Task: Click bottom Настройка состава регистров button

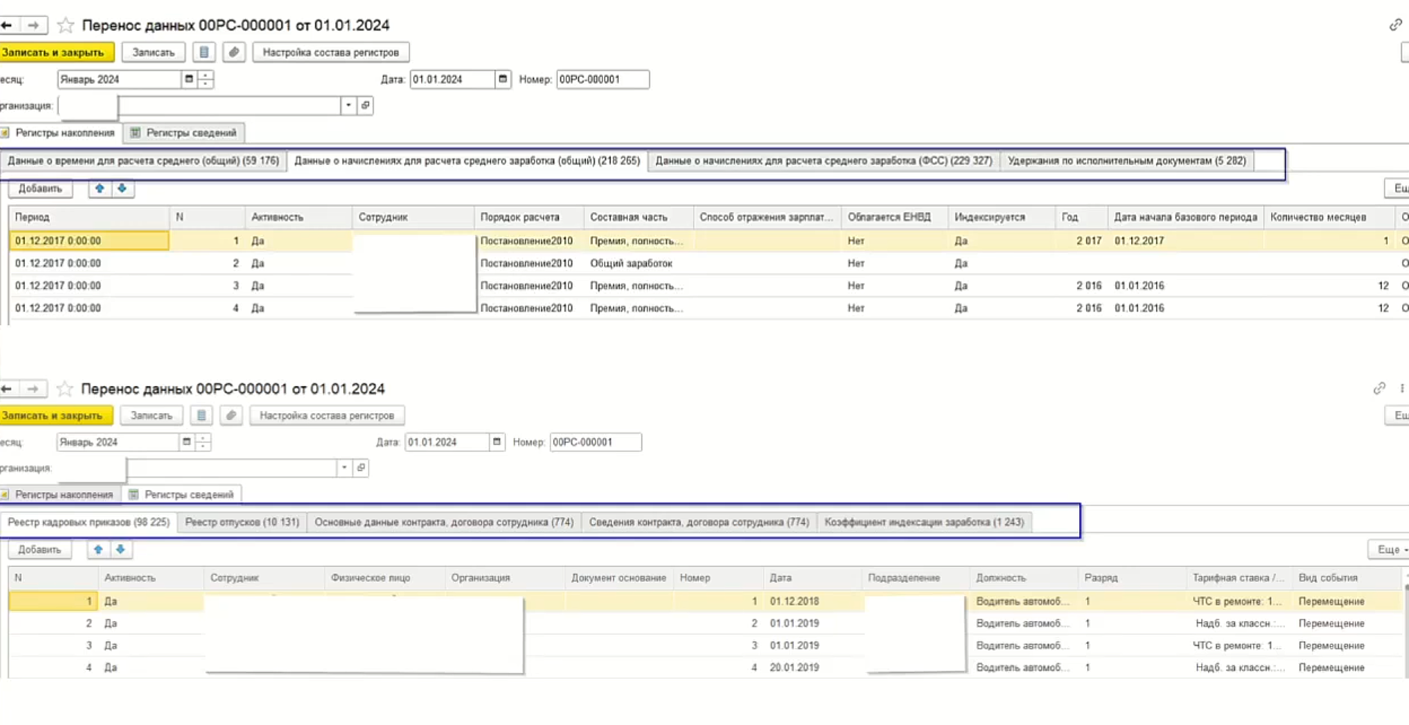Action: 326,416
